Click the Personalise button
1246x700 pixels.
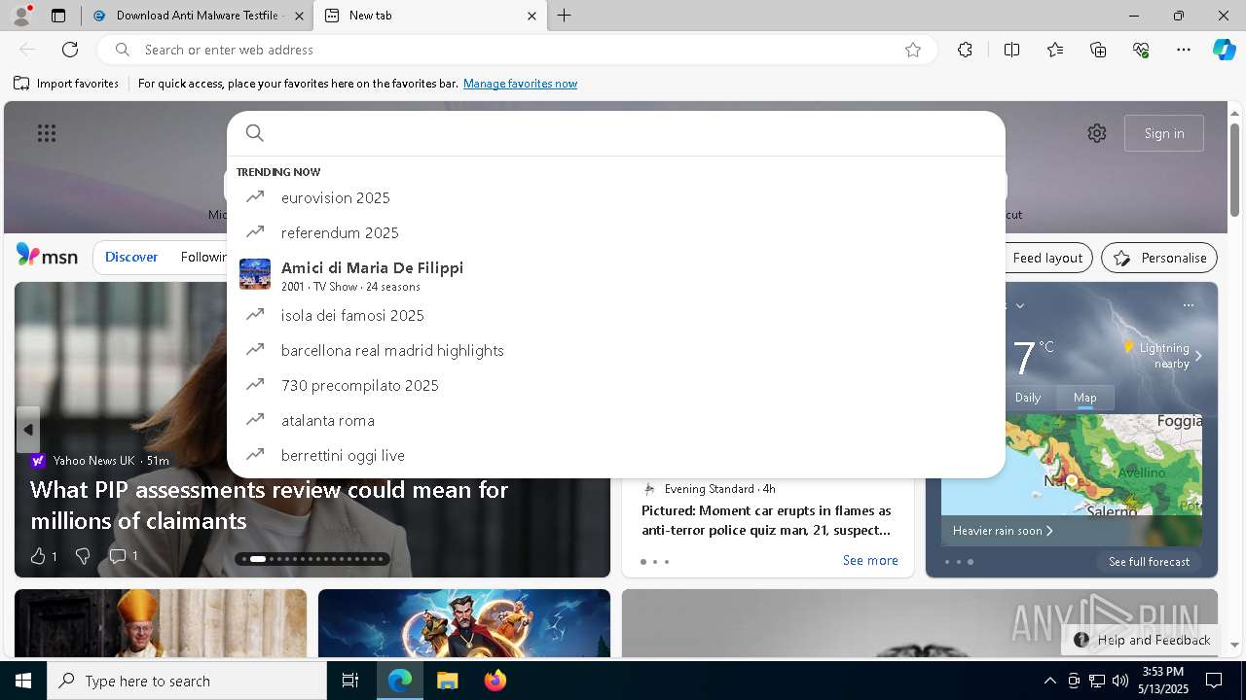[x=1159, y=258]
